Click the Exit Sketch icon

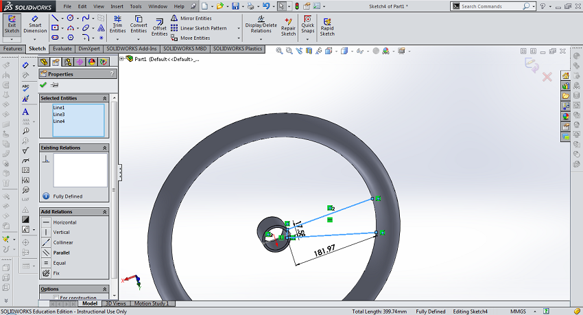(12, 25)
